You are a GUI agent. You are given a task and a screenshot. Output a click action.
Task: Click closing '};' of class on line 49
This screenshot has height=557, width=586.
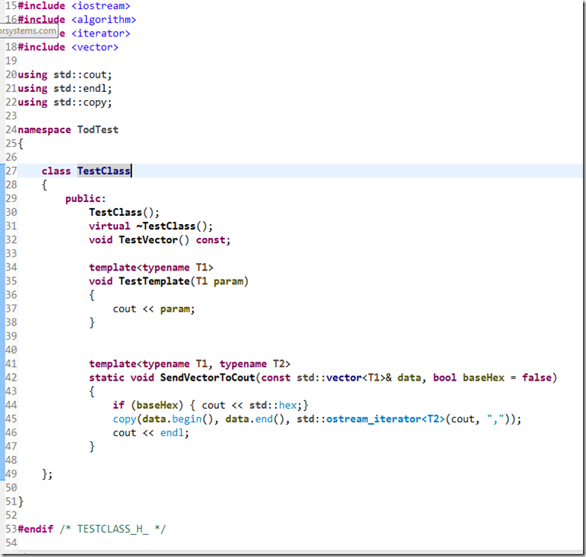(47, 474)
